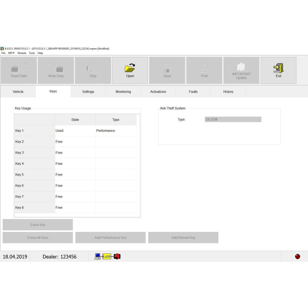The height and width of the screenshot is (308, 308).
Task: Select the Key 2 State cell showing Free
Action: click(x=75, y=142)
